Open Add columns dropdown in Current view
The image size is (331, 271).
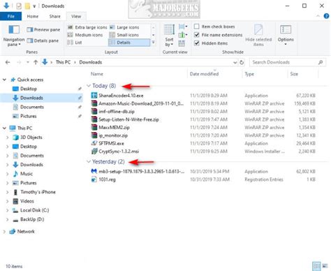click(x=183, y=35)
